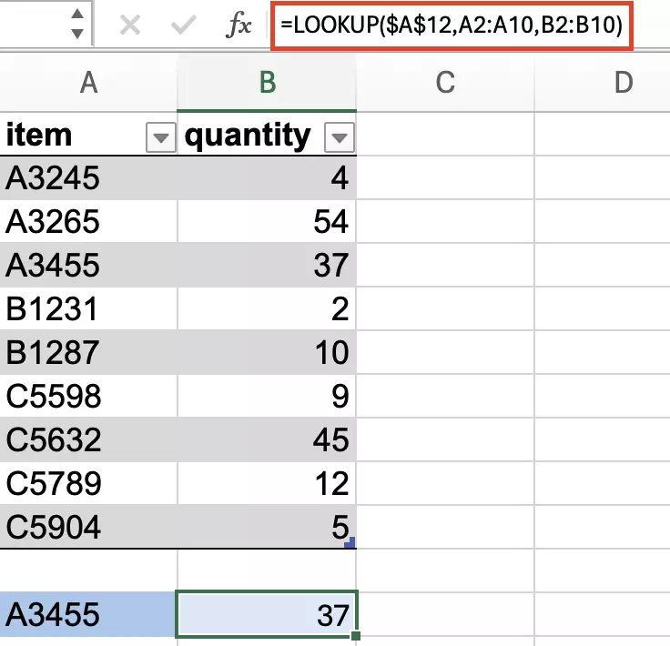Select cell containing A3245
670x646 pixels.
(88, 178)
